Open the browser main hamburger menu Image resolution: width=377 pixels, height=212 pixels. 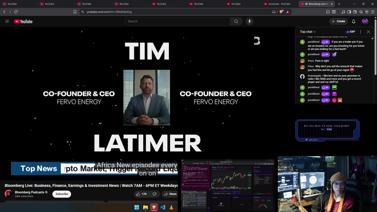click(x=373, y=12)
